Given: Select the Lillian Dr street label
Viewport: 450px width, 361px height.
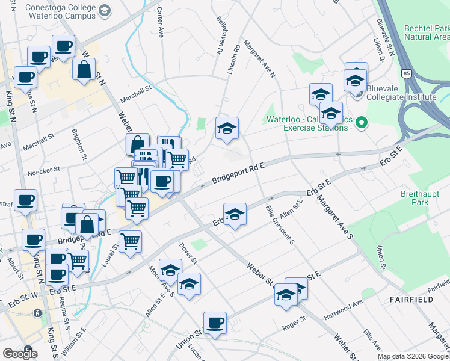Looking at the screenshot, I should pos(379,51).
